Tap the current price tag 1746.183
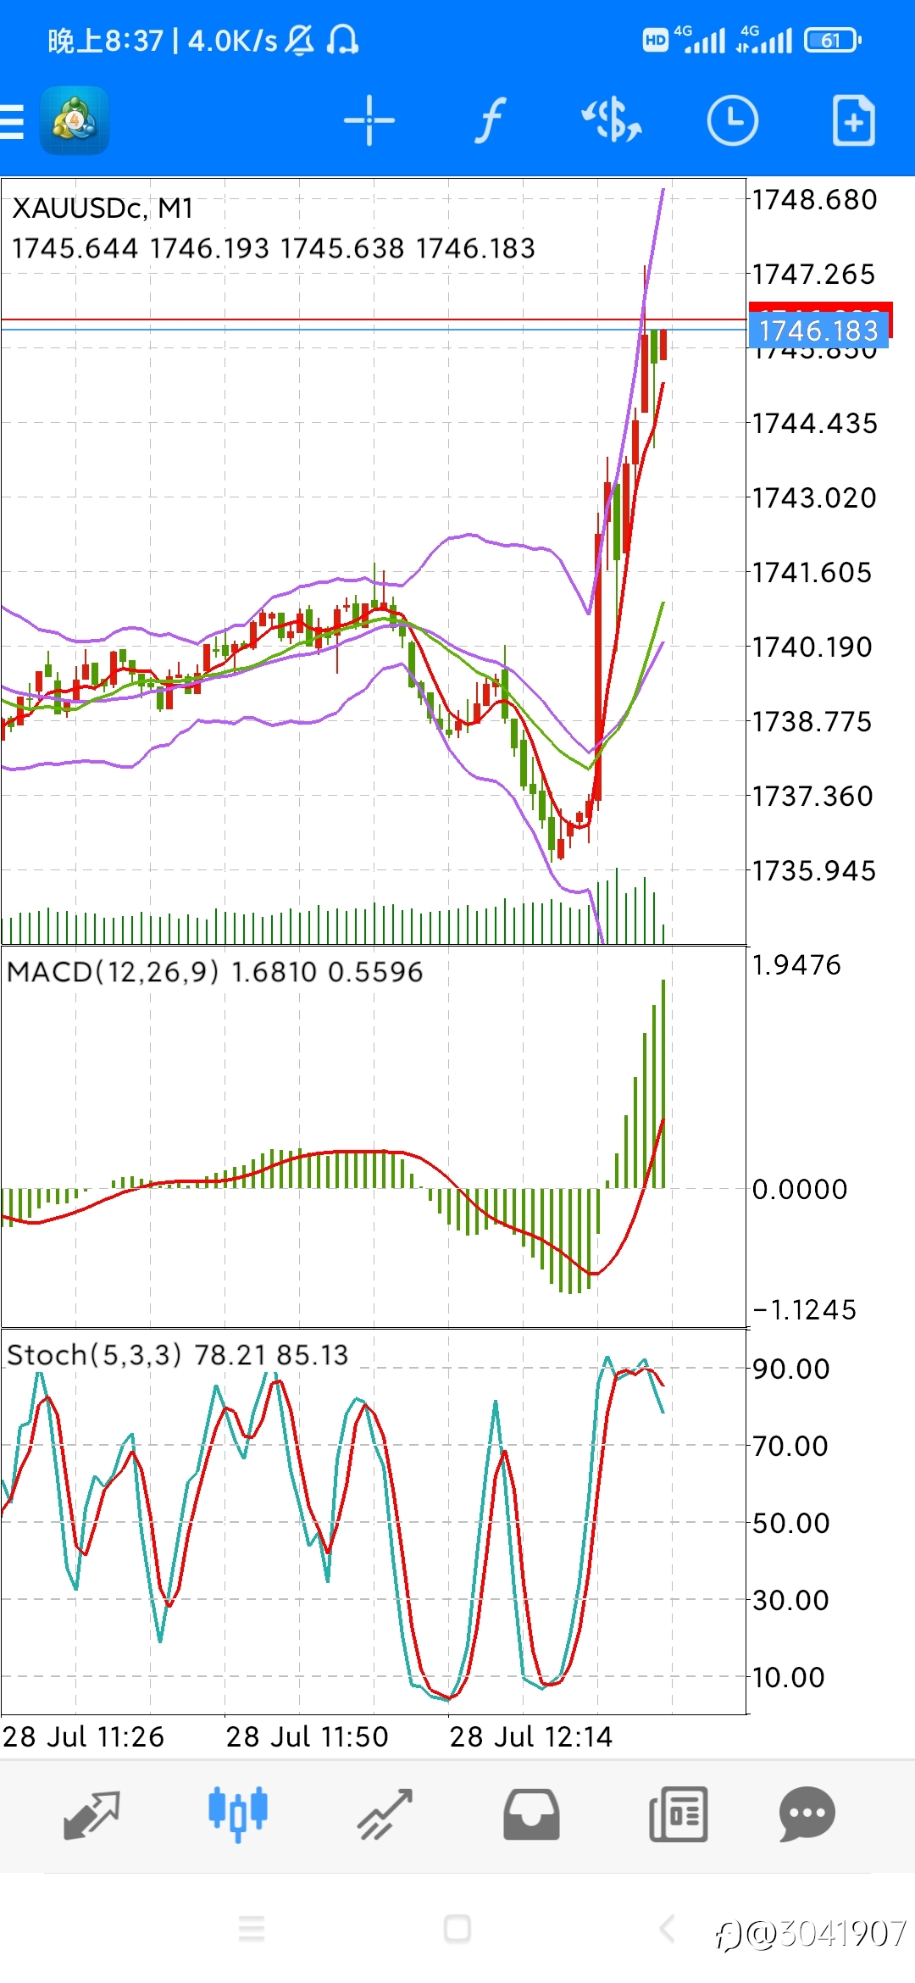The image size is (915, 1983). point(818,330)
